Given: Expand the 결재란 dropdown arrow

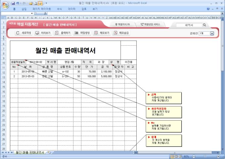Looking at the screenshot, I should click(x=212, y=33).
